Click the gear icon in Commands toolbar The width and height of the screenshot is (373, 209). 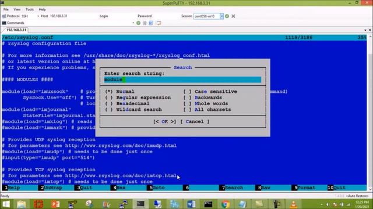145,23
